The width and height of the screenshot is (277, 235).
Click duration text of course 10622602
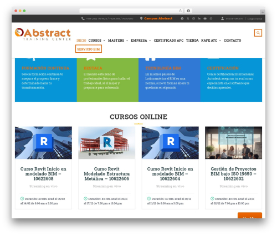233,201
